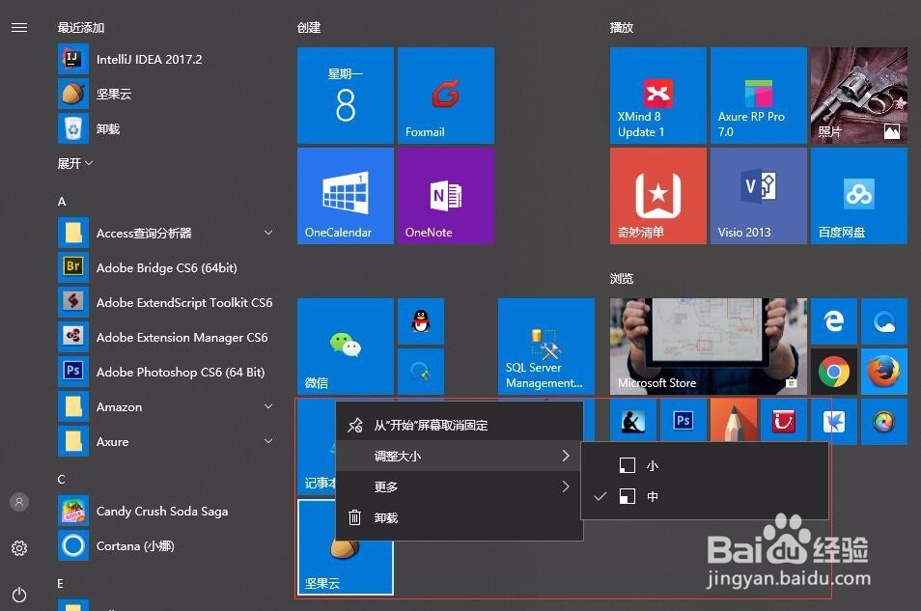The height and width of the screenshot is (611, 921).
Task: Launch Adobe ExtendScript Toolkit CS6
Action: [166, 302]
